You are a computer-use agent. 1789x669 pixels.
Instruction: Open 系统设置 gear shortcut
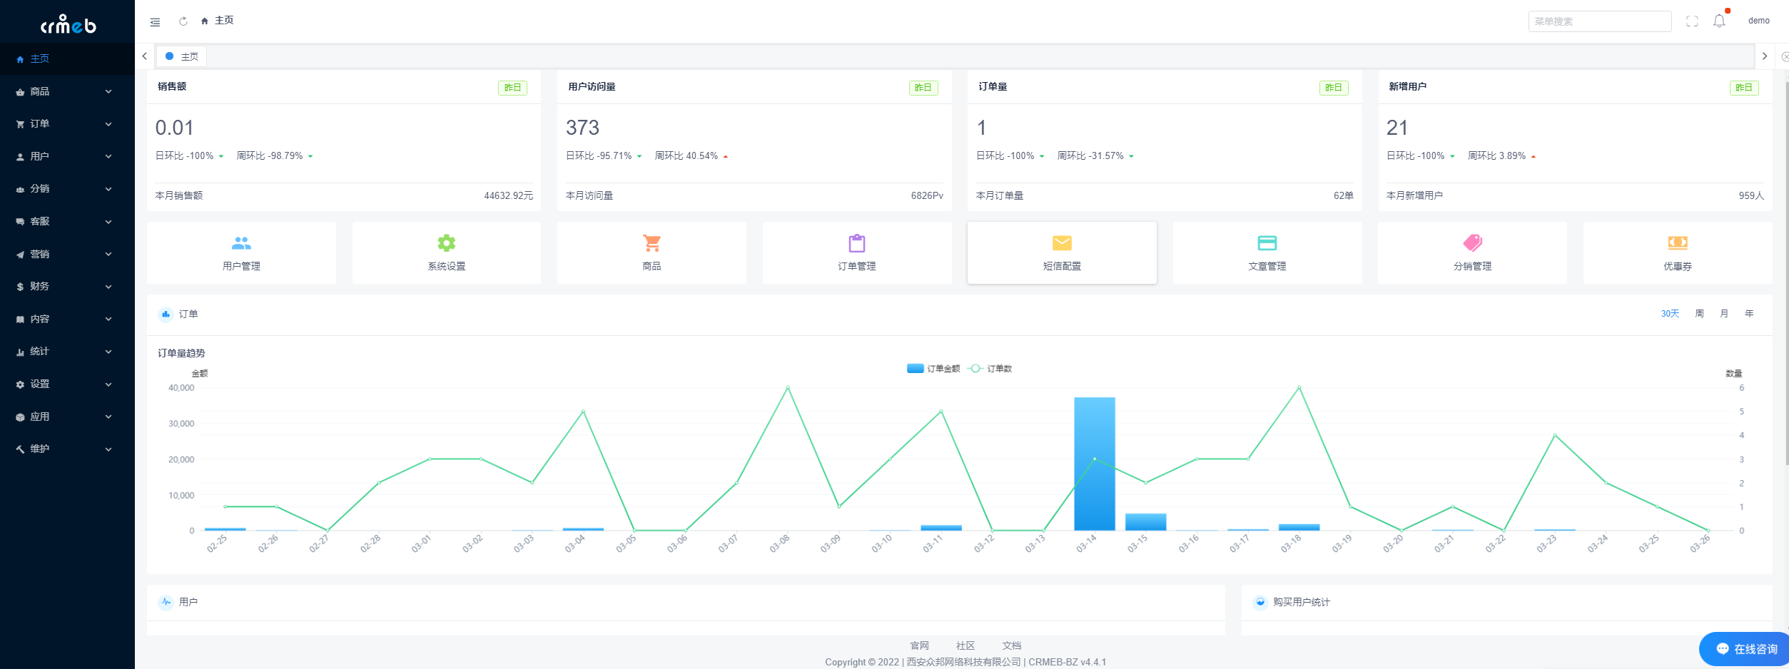pyautogui.click(x=447, y=252)
